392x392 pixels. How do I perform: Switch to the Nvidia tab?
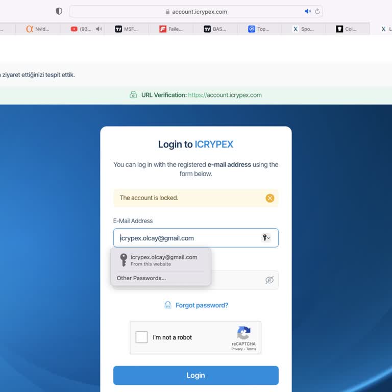38,29
